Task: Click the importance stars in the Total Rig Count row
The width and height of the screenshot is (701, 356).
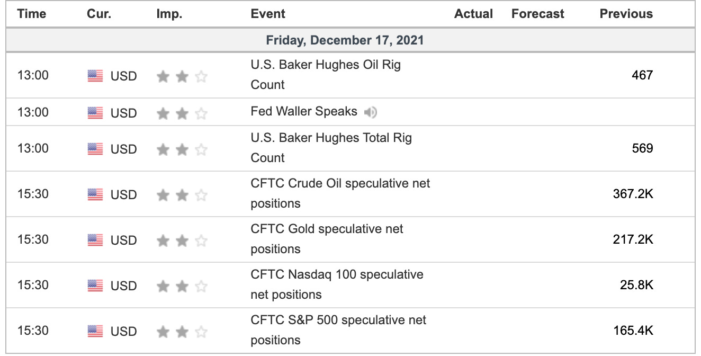Action: click(182, 149)
